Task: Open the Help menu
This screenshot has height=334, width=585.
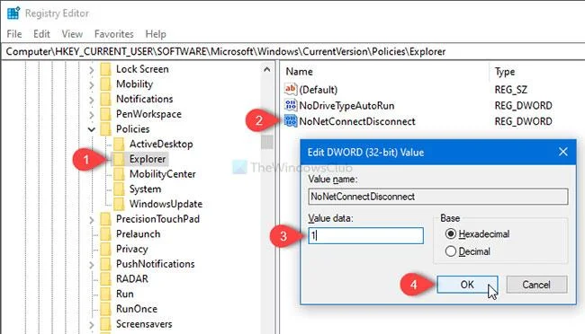Action: tap(156, 34)
